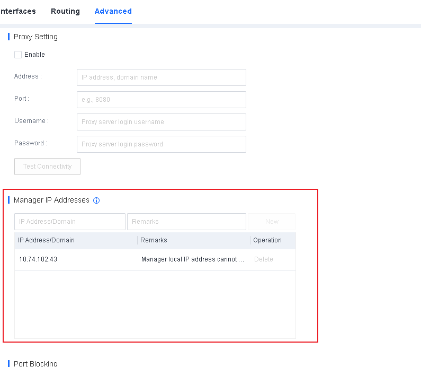This screenshot has height=367, width=421.
Task: Click the truncated Manager local IP remark
Action: click(x=193, y=259)
